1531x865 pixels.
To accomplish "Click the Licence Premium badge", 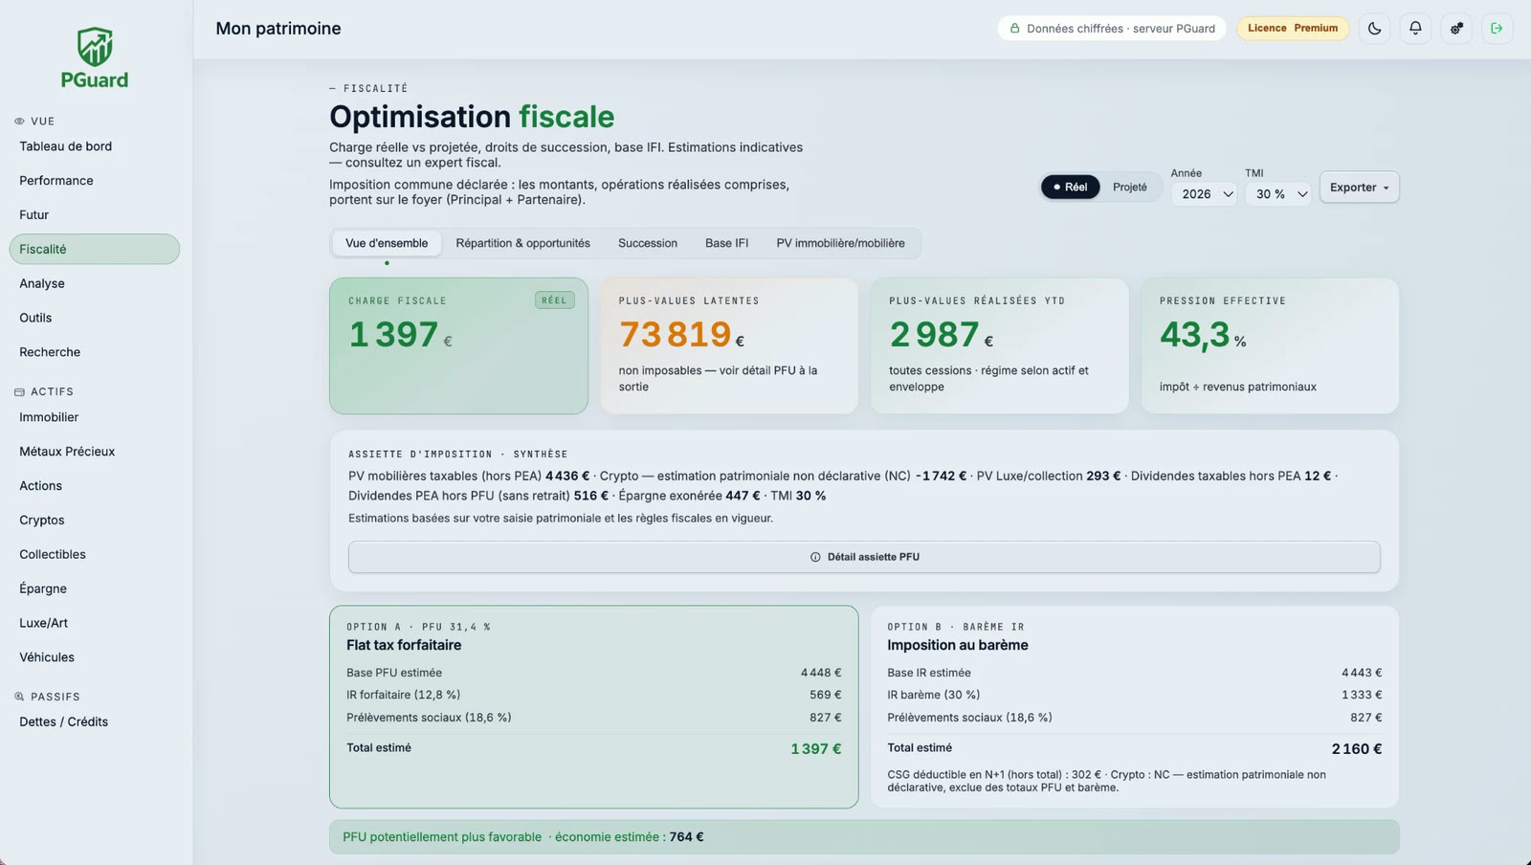I will [1293, 29].
